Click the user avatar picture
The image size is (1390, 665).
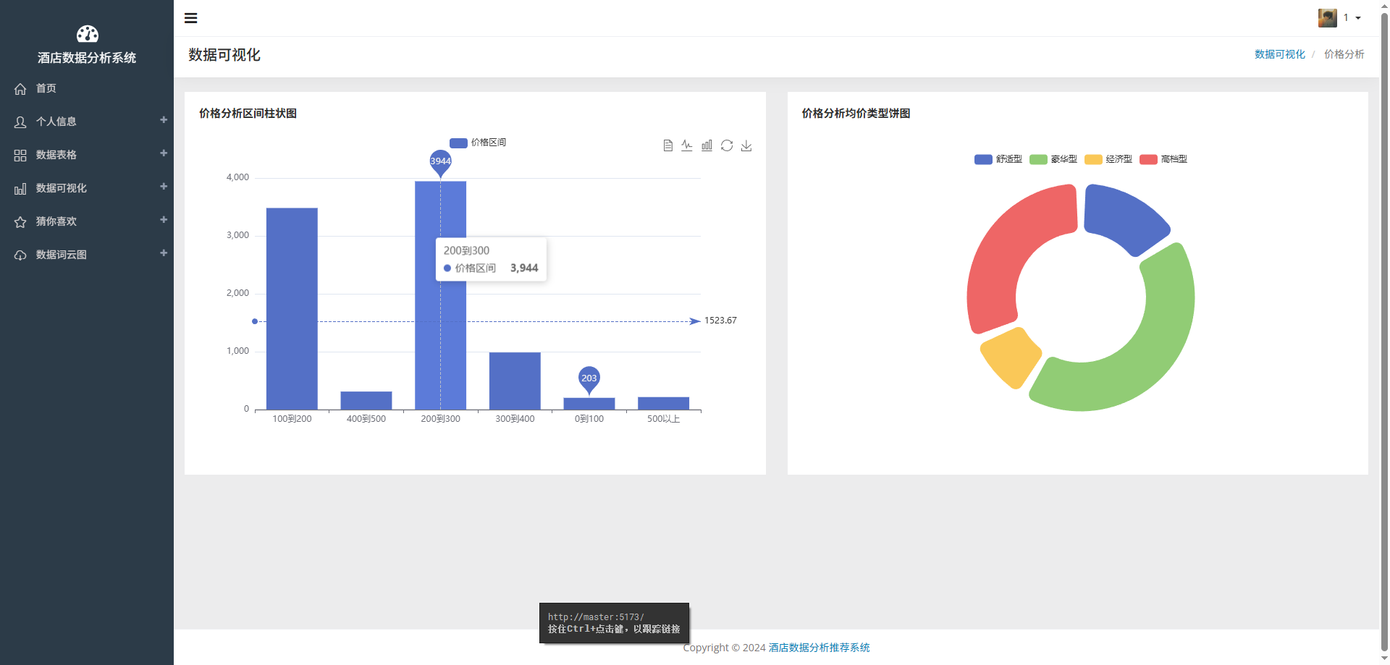click(1327, 18)
